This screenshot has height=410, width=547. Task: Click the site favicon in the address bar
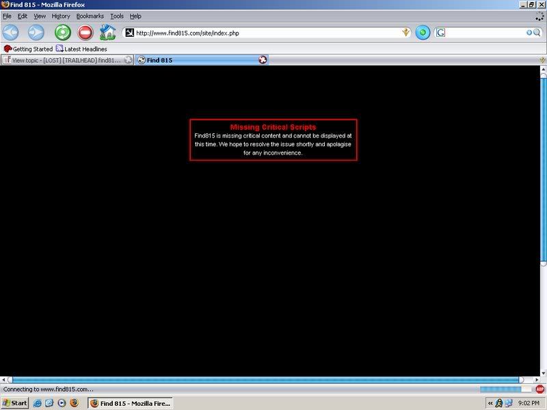129,33
